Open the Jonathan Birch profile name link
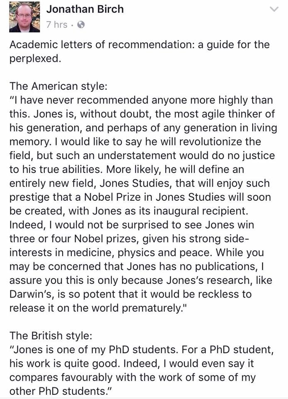The image size is (288, 399). [x=85, y=9]
